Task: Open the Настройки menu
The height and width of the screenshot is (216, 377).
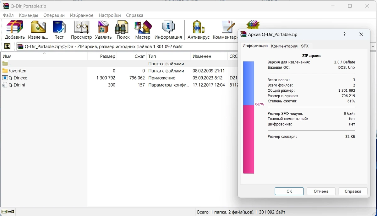Action: pos(110,15)
